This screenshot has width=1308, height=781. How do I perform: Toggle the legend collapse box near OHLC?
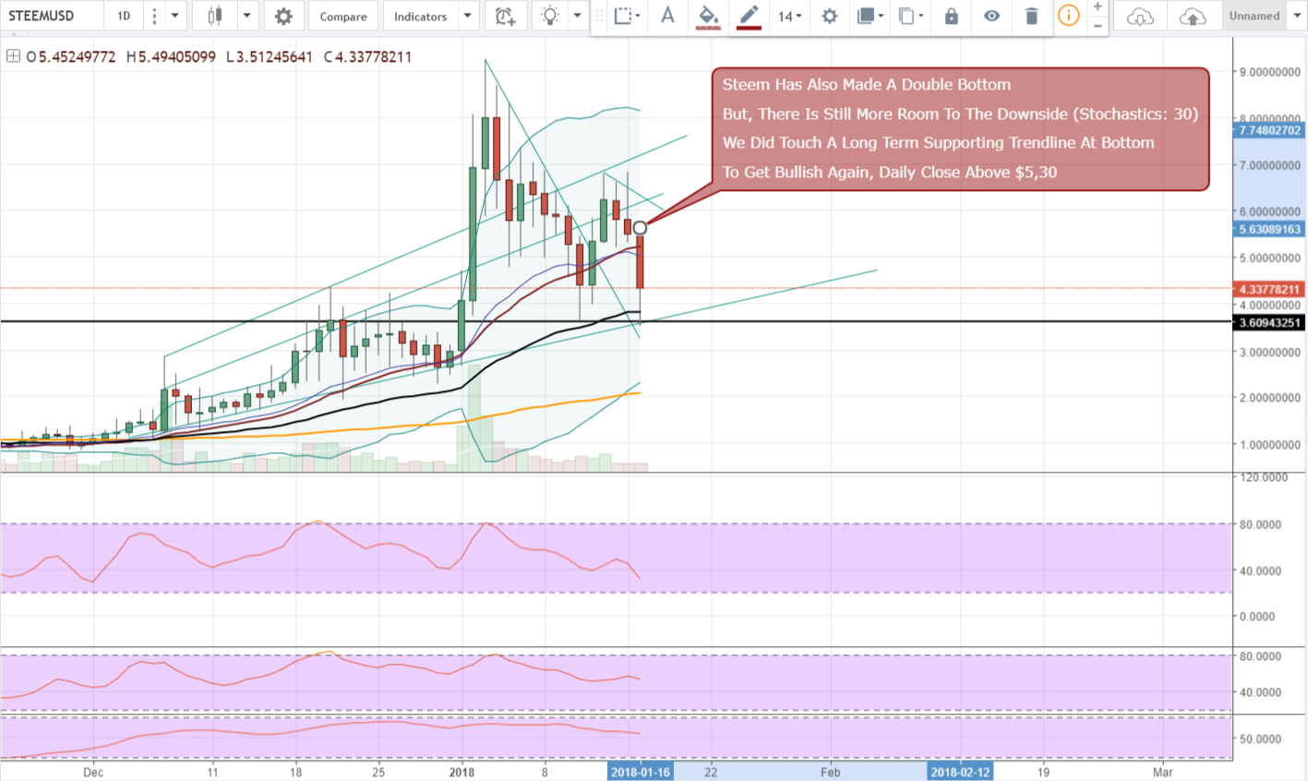pyautogui.click(x=13, y=56)
